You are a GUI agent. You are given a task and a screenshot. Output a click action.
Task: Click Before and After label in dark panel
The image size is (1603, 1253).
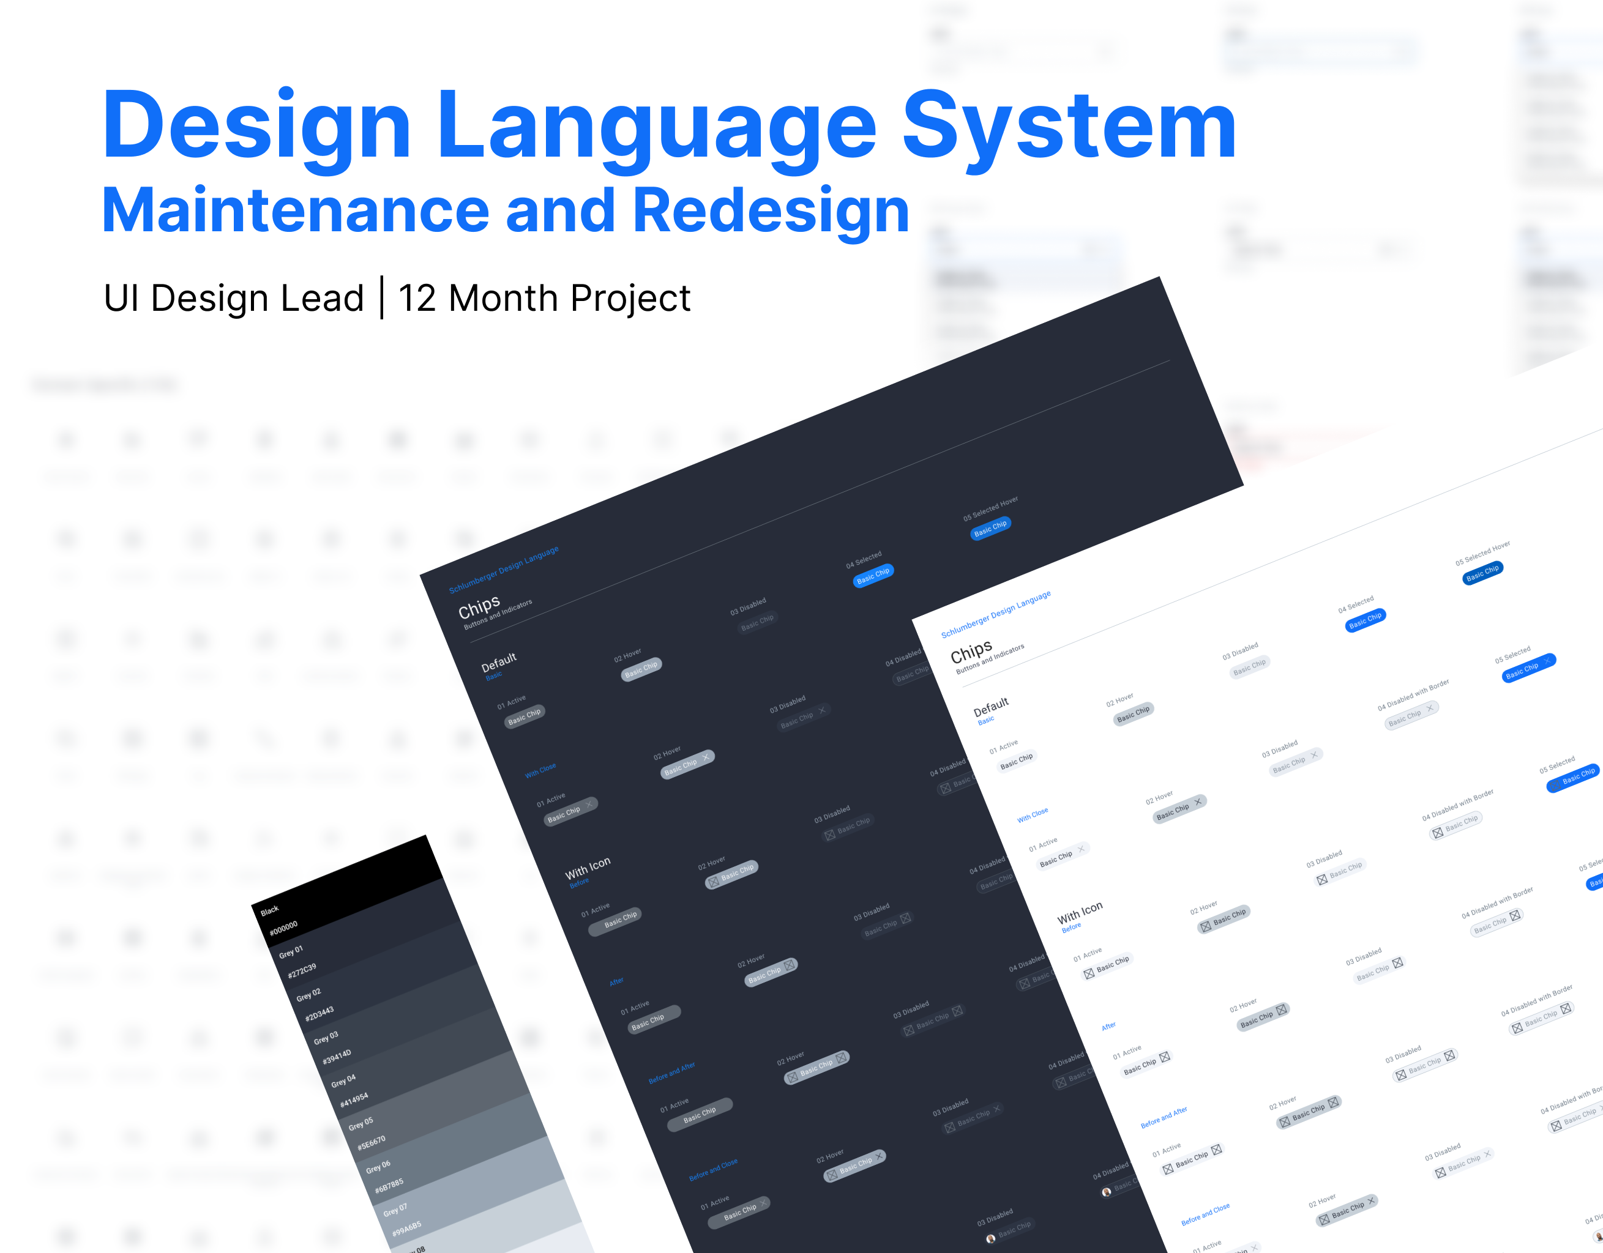pyautogui.click(x=671, y=1073)
